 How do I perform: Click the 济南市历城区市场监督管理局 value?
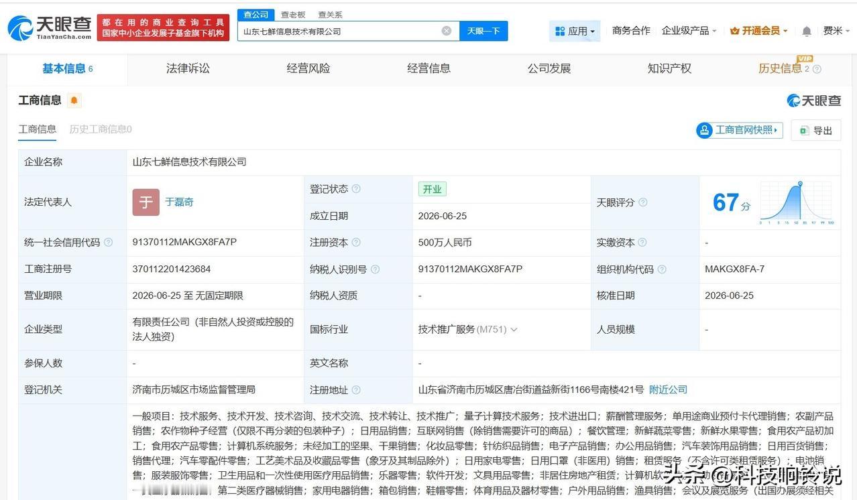194,390
